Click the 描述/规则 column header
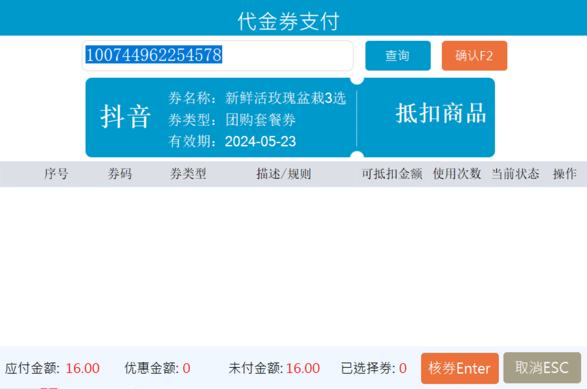The width and height of the screenshot is (587, 389). click(284, 174)
